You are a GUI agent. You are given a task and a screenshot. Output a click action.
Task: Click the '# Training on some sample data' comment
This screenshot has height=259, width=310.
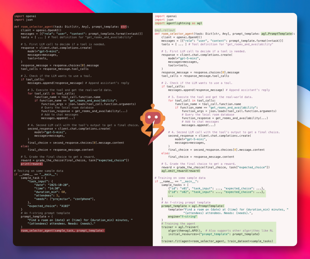tap(180, 178)
